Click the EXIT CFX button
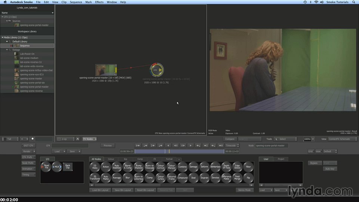Screen dimensions: 359x202 [x=28, y=146]
